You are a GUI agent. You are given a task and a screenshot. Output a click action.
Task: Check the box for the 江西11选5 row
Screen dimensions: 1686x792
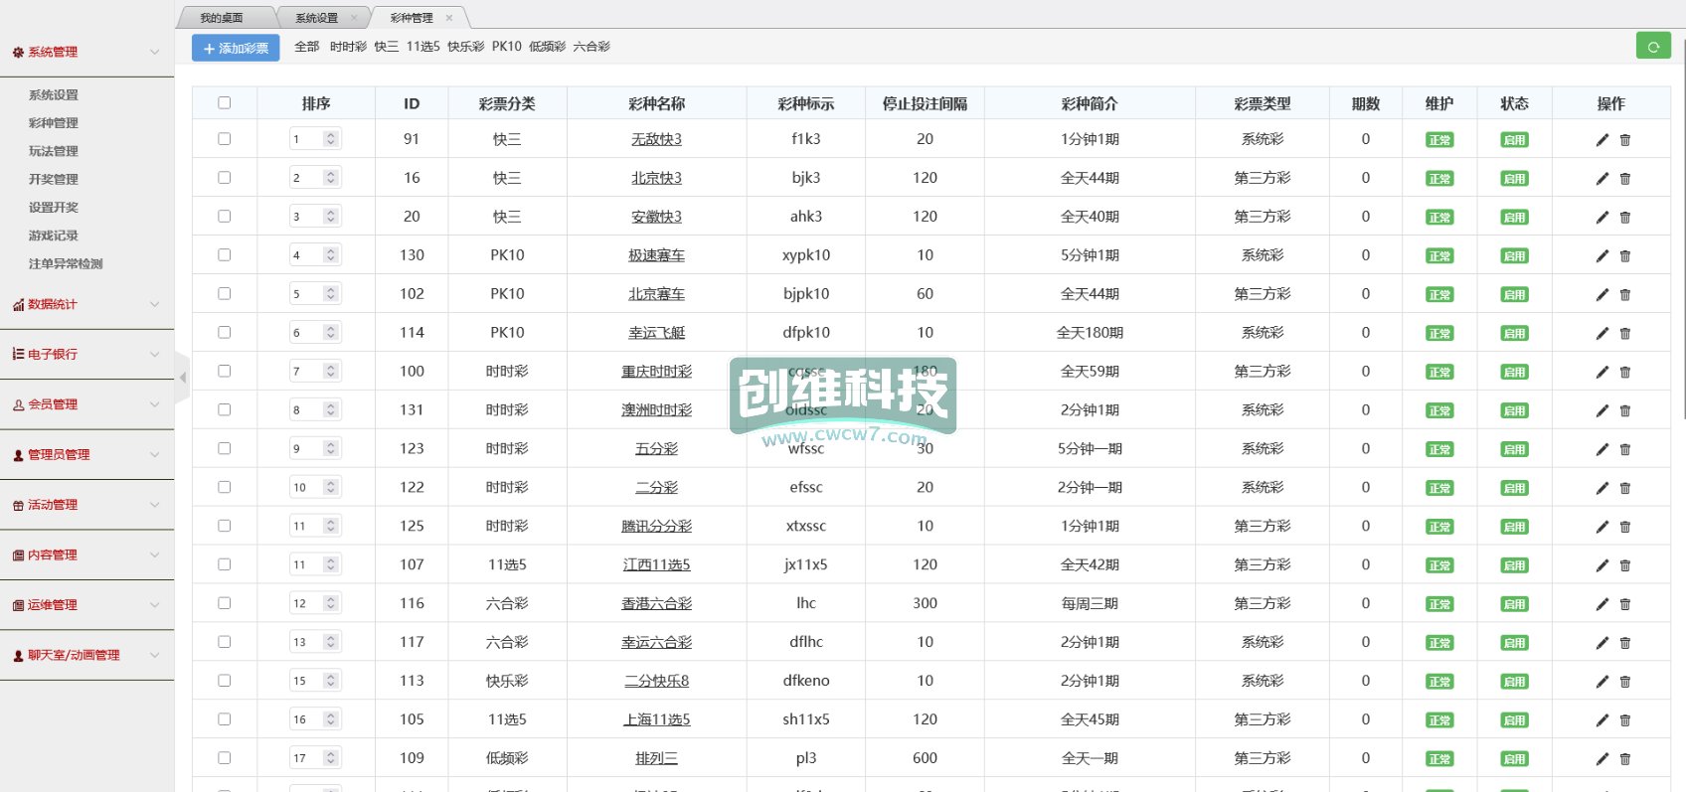pyautogui.click(x=224, y=564)
